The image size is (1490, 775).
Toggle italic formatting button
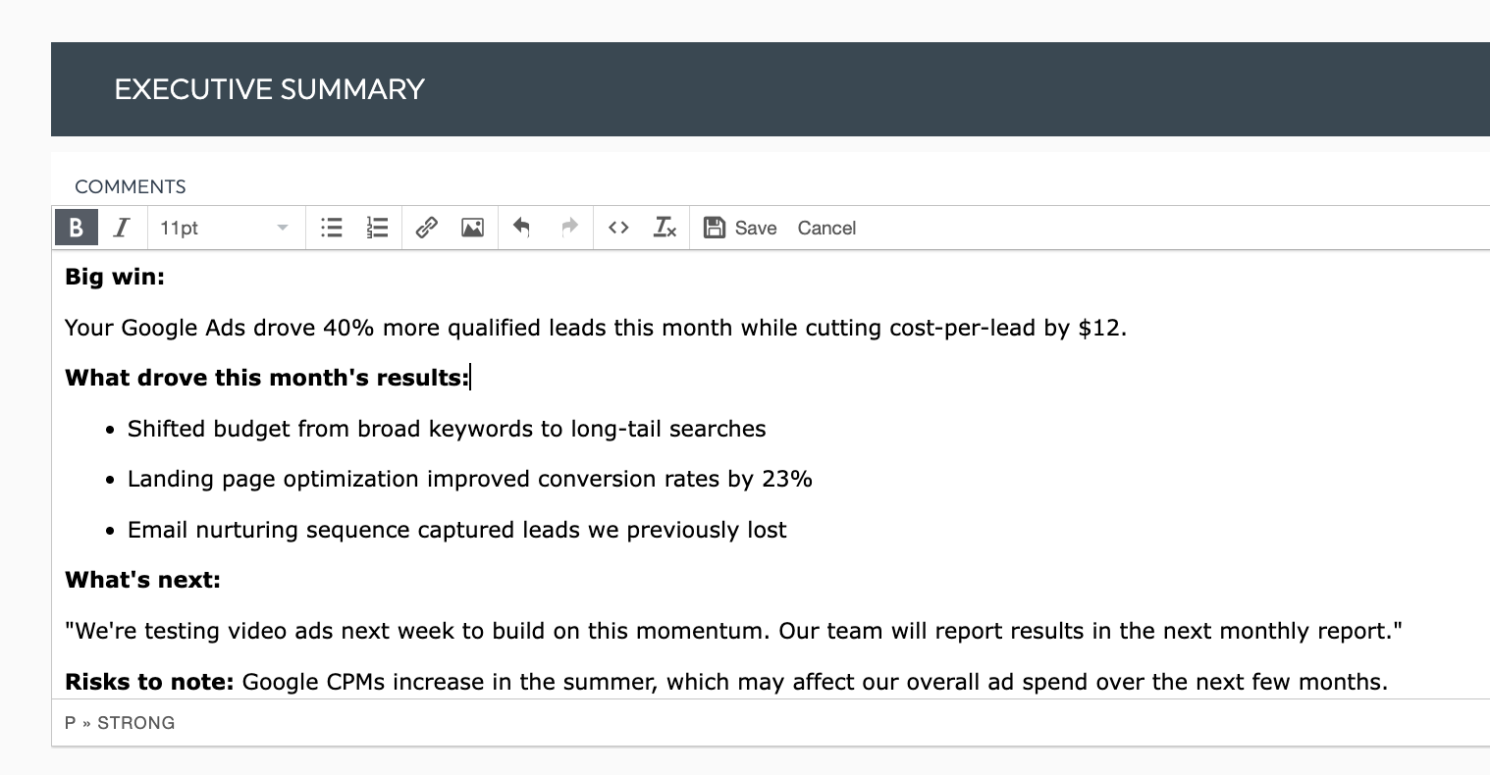coord(122,228)
